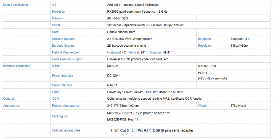This screenshot has width=276, height=140.
Task: Select the 'Processor' row label
Action: [59, 12]
